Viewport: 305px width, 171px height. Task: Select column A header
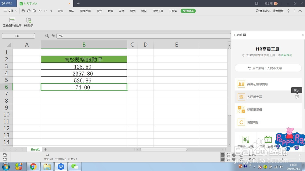click(x=27, y=45)
